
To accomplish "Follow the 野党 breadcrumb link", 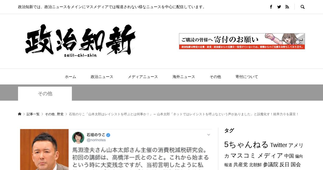I will tap(60, 114).
